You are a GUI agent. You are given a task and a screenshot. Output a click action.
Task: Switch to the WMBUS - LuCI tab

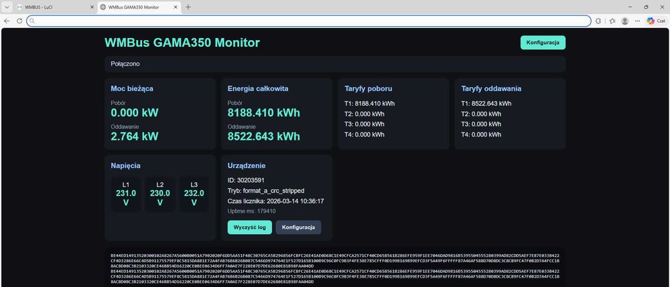coord(50,7)
